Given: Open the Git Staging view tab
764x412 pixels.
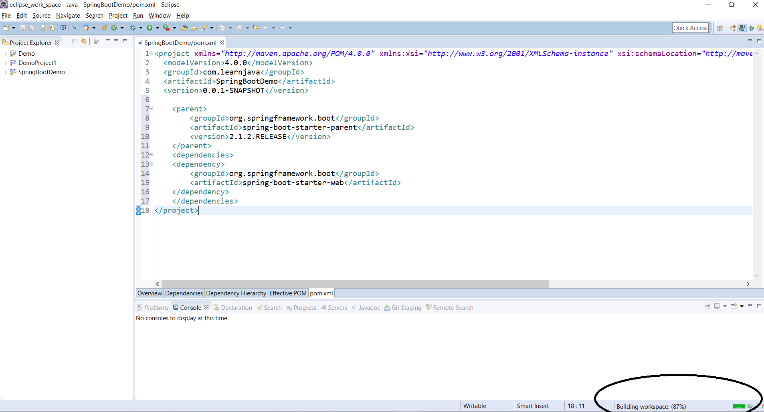Looking at the screenshot, I should point(403,308).
